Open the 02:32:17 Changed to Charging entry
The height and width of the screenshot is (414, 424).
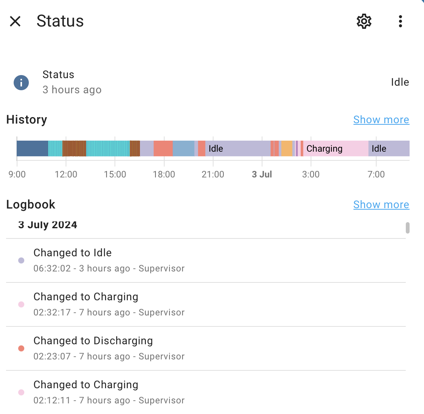point(206,304)
